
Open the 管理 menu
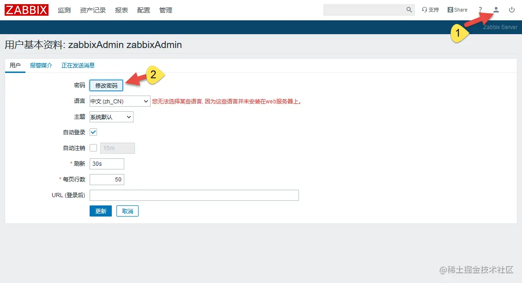165,10
